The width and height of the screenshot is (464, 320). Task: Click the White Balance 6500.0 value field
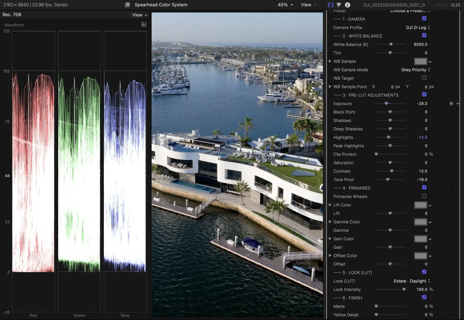(x=420, y=44)
